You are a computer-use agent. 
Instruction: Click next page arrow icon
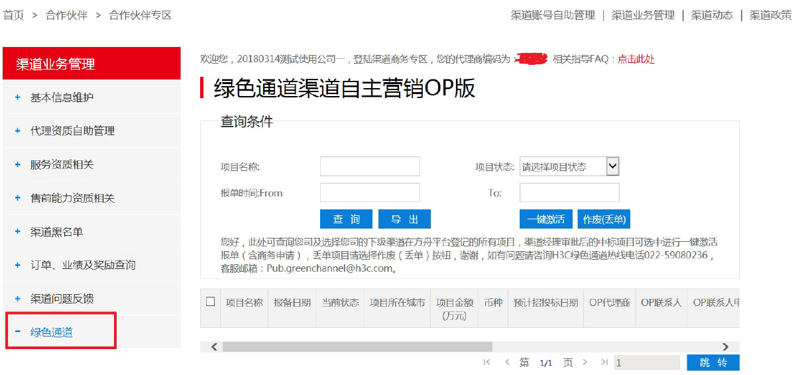click(x=585, y=362)
